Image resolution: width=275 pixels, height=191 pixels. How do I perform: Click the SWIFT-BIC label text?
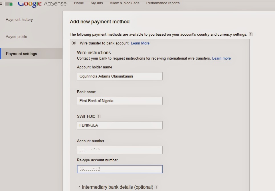86,116
